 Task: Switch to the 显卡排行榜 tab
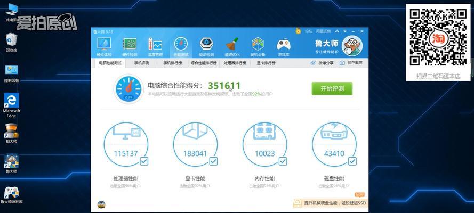pyautogui.click(x=266, y=63)
